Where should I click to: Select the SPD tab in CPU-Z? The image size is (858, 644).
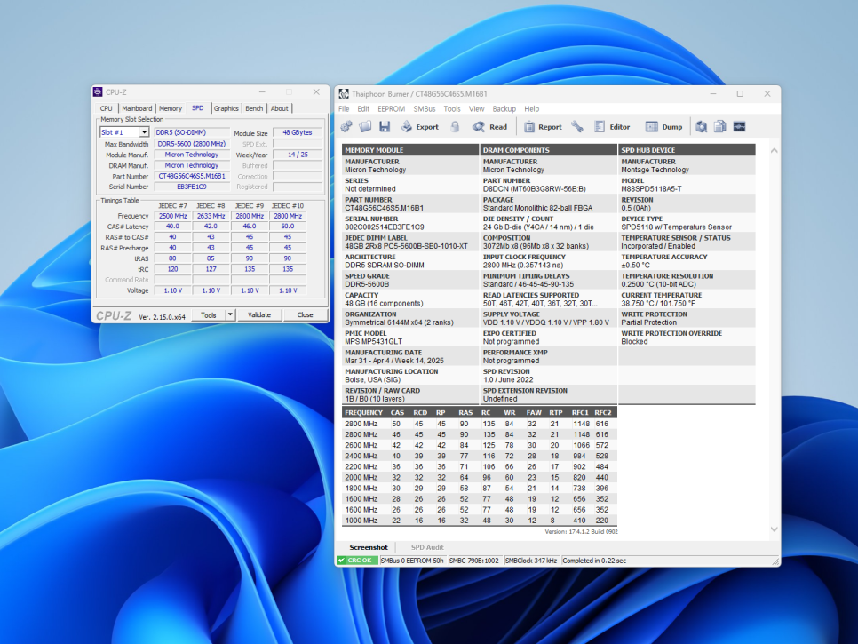[197, 107]
